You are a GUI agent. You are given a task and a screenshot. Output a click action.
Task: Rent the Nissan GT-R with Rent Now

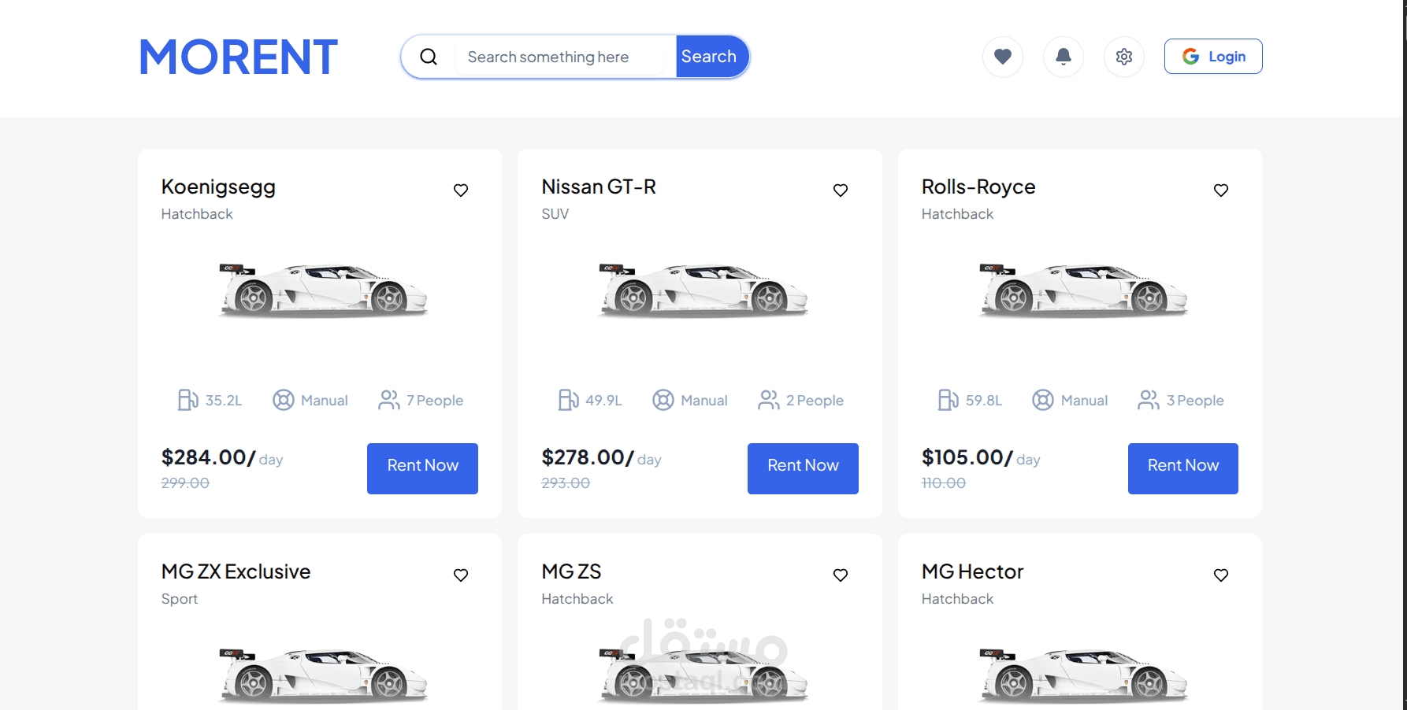[803, 468]
